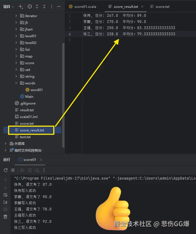Click the add new file plus icon
196x234 pixels.
click(x=20, y=6)
